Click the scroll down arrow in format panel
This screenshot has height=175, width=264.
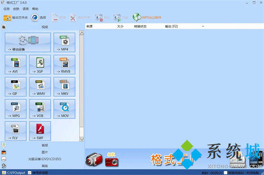pyautogui.click(x=82, y=139)
